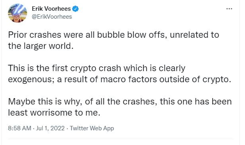Open the @ErikVoorhees handle link
This screenshot has width=245, height=145.
(52, 17)
